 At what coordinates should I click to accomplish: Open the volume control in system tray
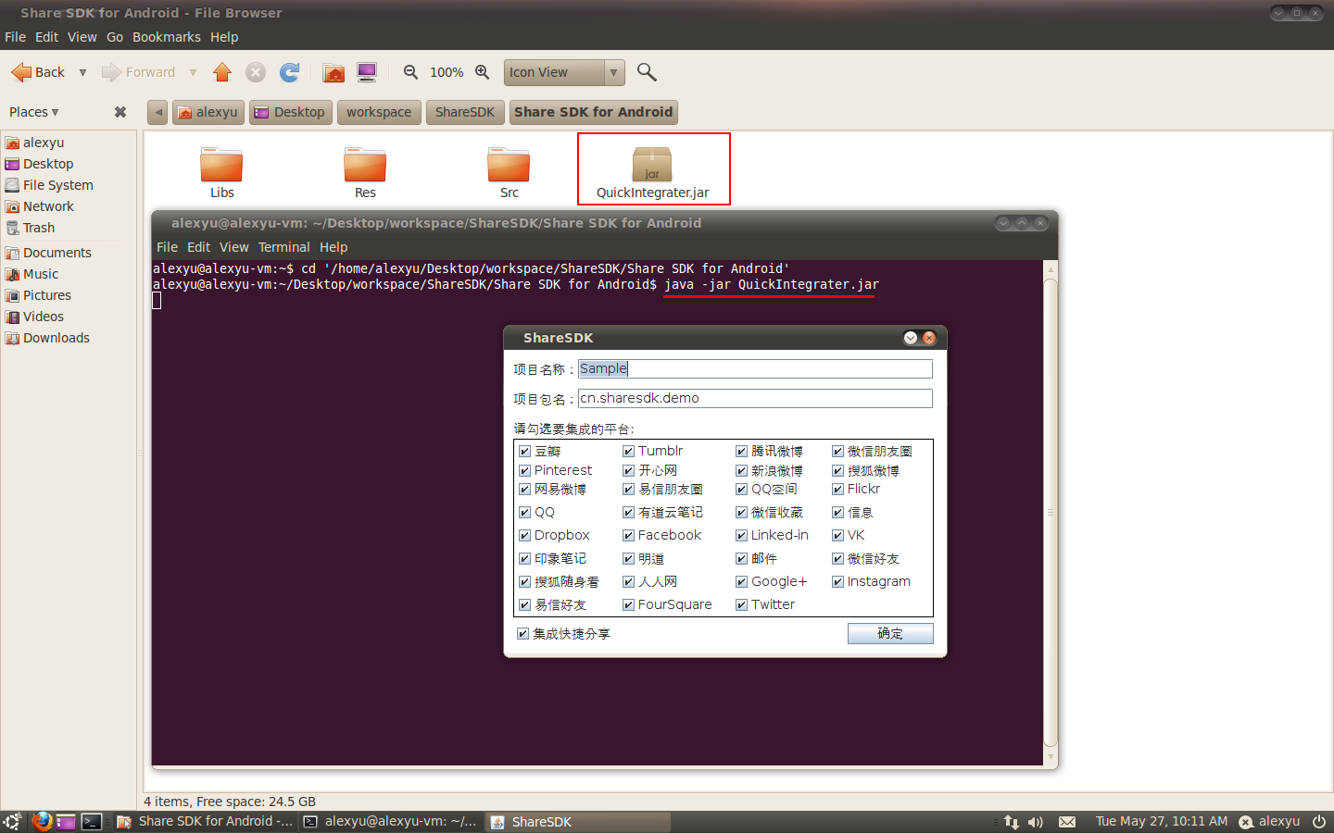coord(1036,822)
